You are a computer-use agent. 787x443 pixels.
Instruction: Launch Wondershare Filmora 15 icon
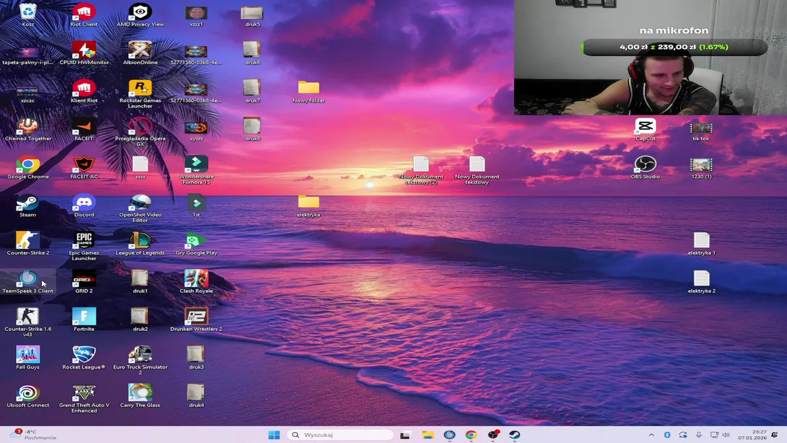[196, 171]
